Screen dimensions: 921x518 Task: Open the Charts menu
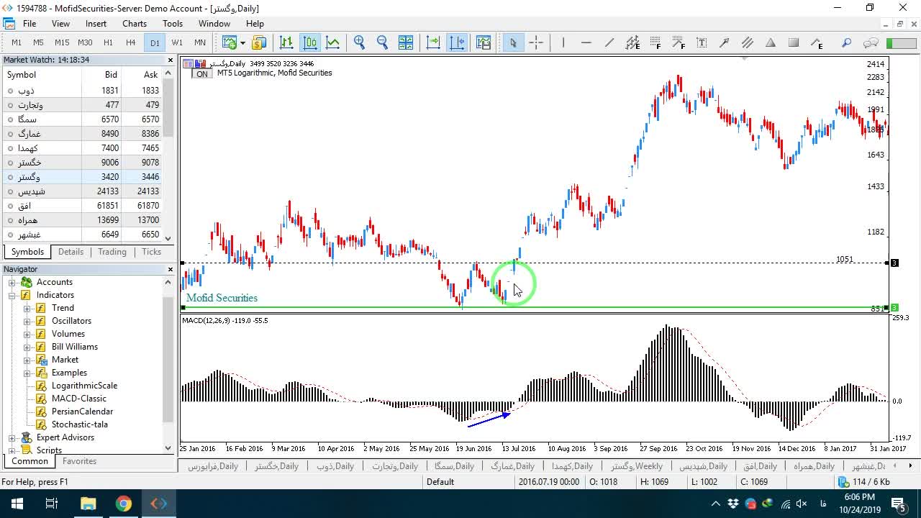coord(135,24)
